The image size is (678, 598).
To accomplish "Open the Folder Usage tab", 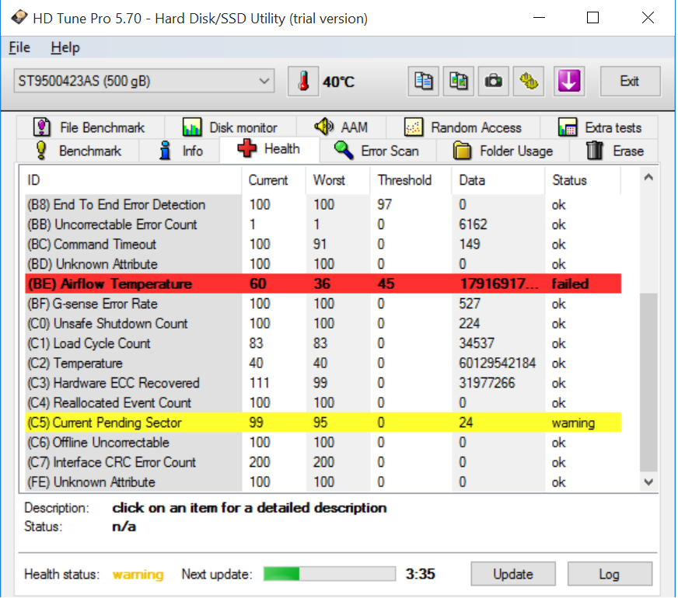I will (503, 151).
